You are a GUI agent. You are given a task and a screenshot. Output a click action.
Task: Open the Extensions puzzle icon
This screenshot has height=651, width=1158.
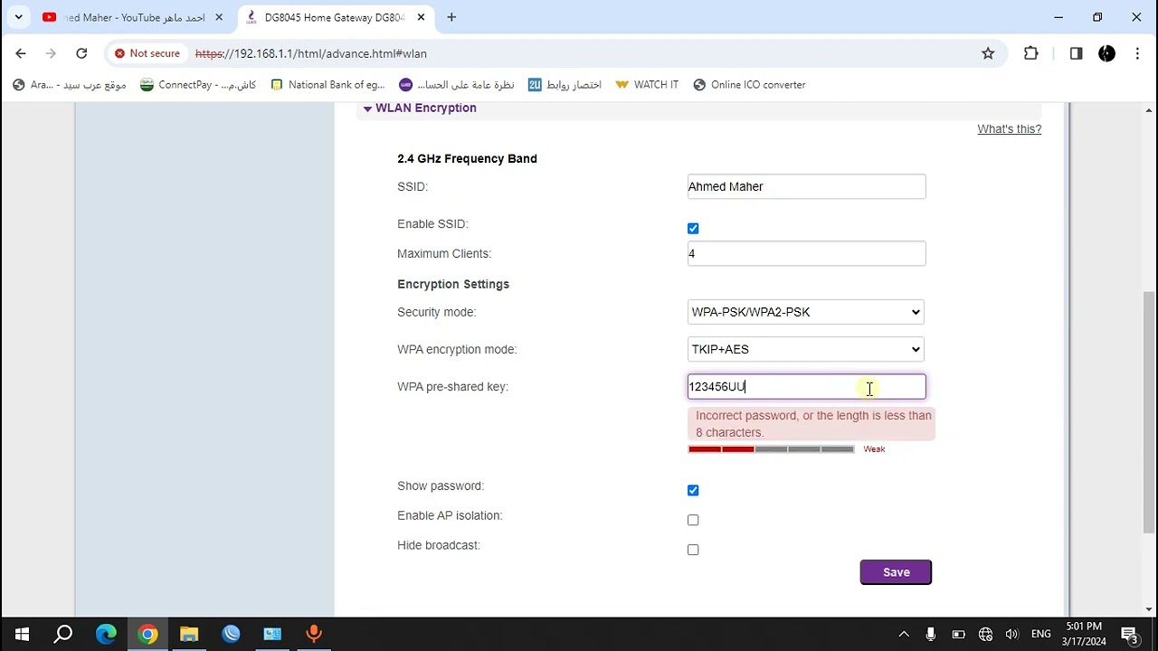1030,53
